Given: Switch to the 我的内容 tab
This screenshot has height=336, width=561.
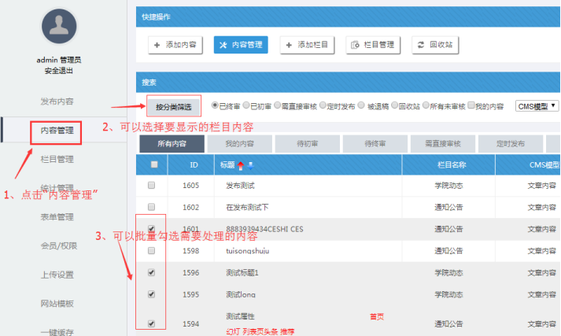Looking at the screenshot, I should (x=239, y=144).
